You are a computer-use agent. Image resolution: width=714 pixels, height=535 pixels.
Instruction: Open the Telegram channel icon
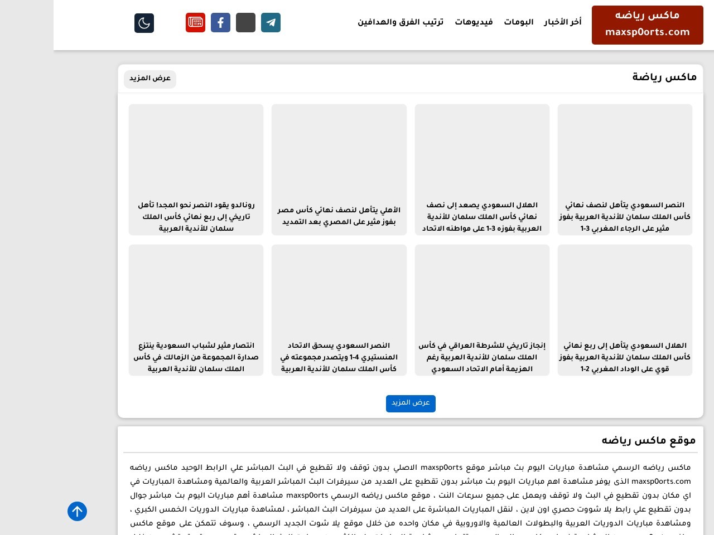click(x=271, y=23)
